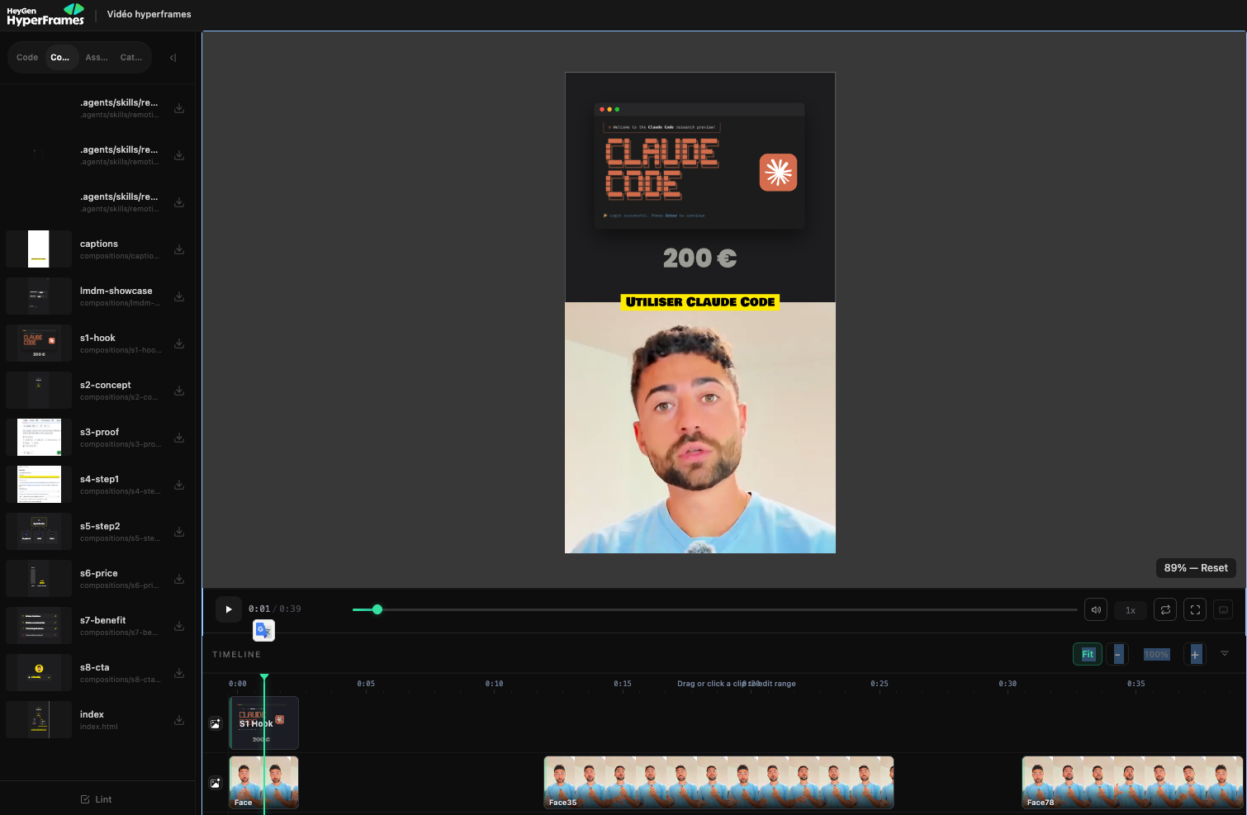
Task: Select the Face78 timeline clip
Action: point(1132,782)
